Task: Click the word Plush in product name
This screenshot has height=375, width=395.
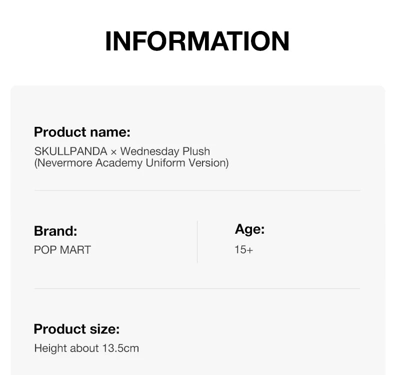Action: pos(197,151)
